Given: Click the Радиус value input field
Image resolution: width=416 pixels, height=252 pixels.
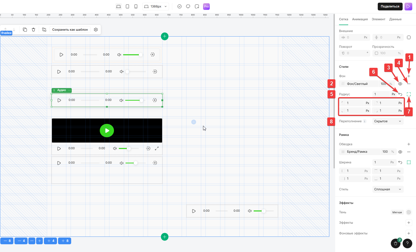Looking at the screenshot, I should pos(382,94).
